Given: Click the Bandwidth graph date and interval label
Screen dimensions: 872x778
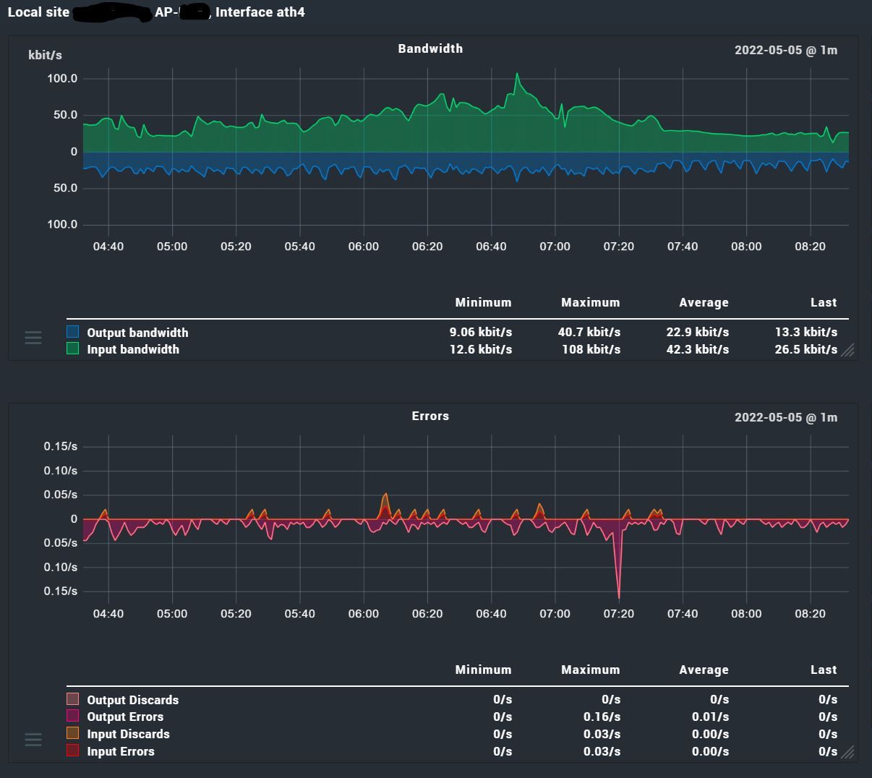Looking at the screenshot, I should (x=786, y=50).
